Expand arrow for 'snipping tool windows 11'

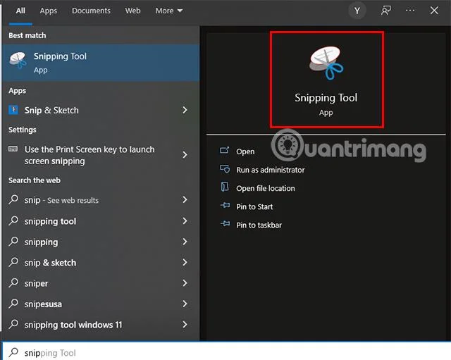tap(185, 325)
